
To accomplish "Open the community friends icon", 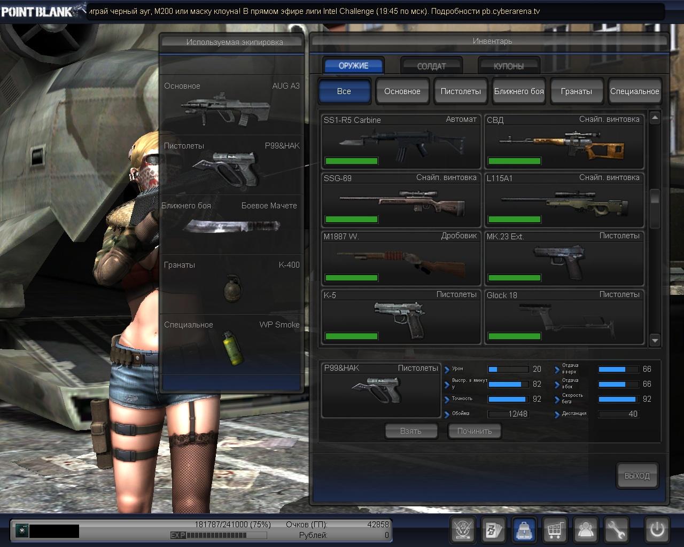I will tap(586, 530).
